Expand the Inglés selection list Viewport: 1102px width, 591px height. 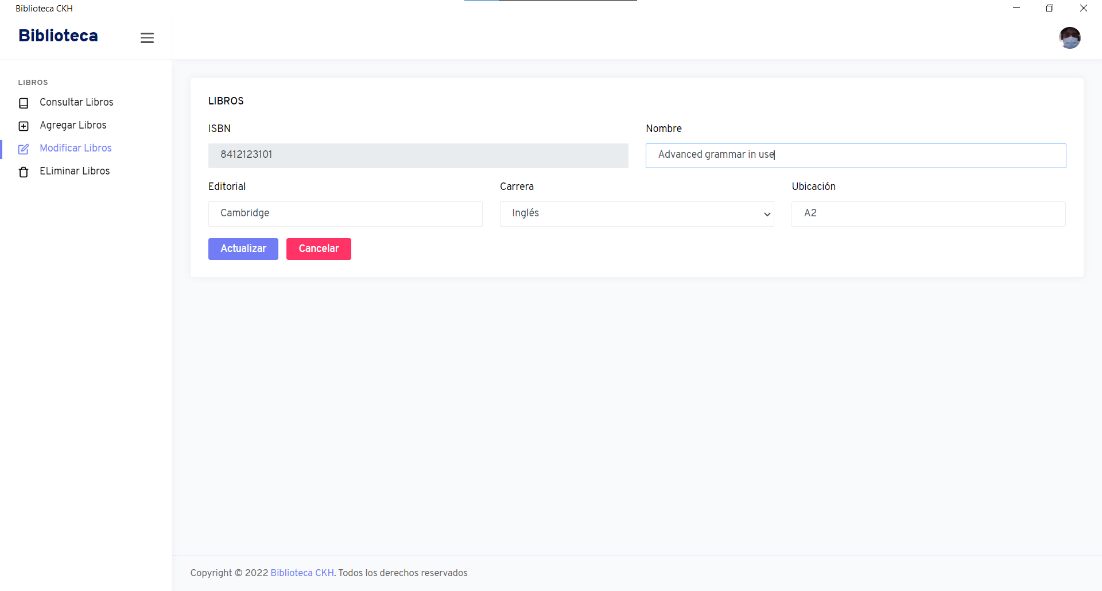637,213
